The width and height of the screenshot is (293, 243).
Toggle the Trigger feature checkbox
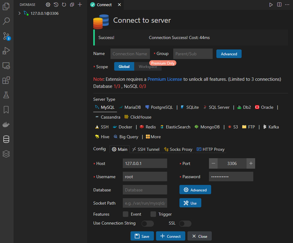[x=153, y=214]
